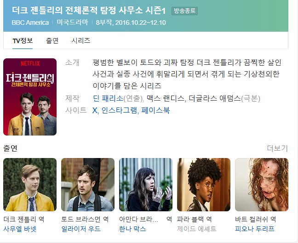The image size is (298, 243).
Task: Open actor 피오나 두리프 link
Action: pyautogui.click(x=255, y=229)
